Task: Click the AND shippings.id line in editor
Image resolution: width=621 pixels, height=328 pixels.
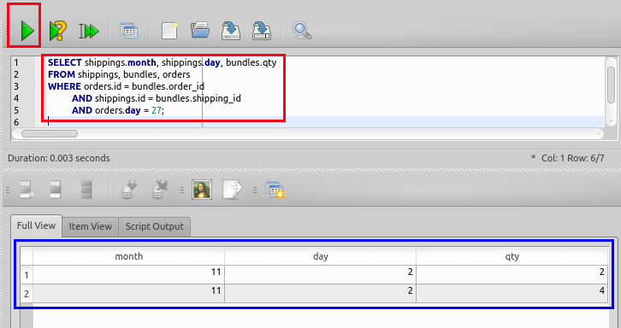Action: click(x=156, y=98)
